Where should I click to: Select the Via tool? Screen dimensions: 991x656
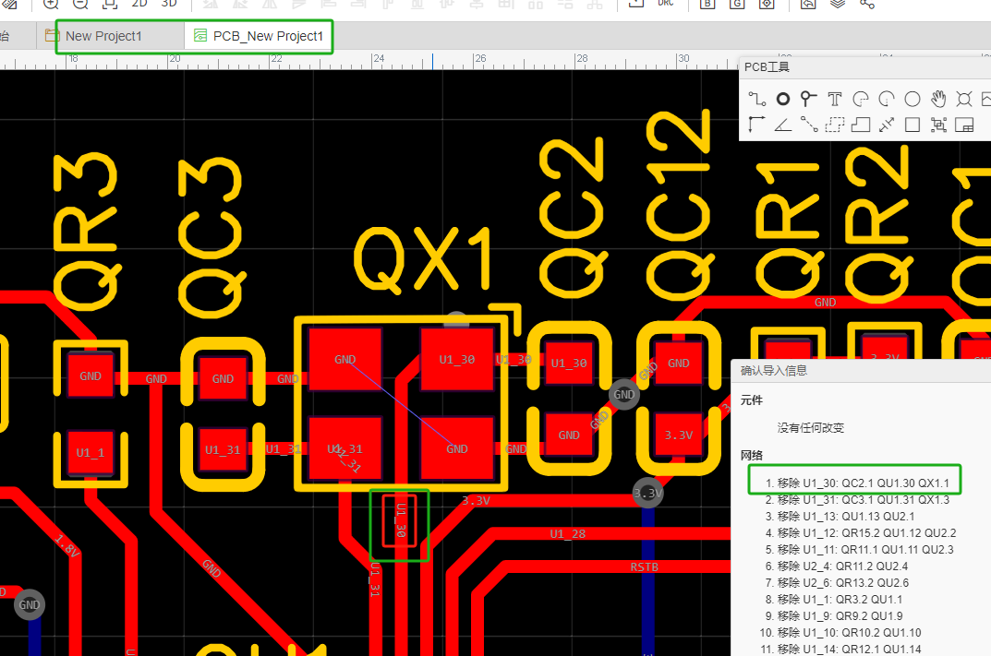[x=809, y=99]
